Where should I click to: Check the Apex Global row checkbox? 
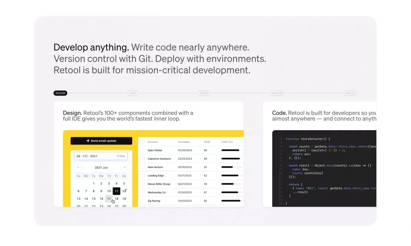click(x=143, y=150)
